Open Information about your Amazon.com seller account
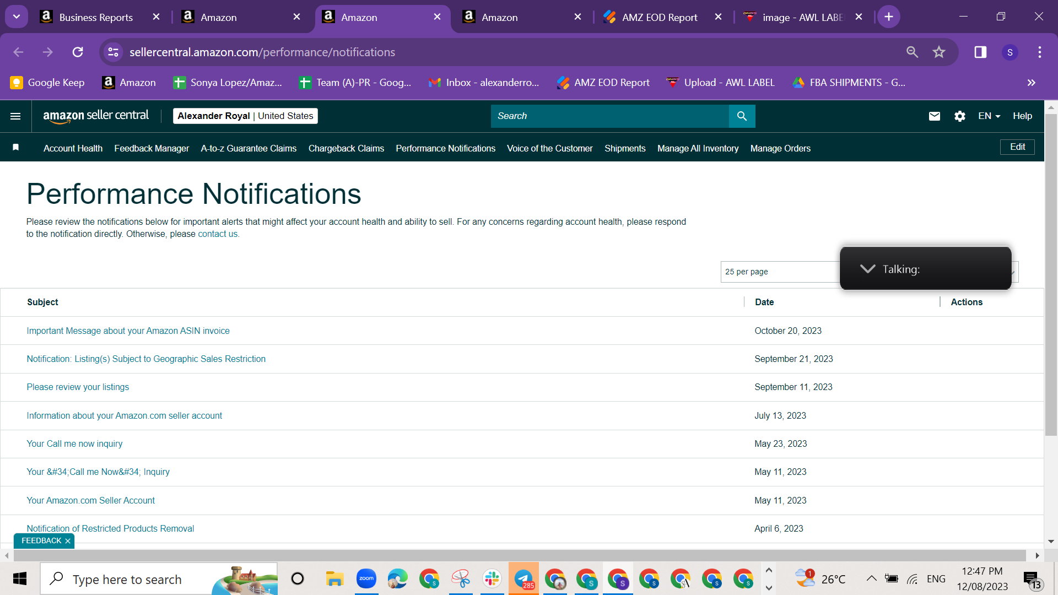Image resolution: width=1058 pixels, height=595 pixels. click(124, 415)
